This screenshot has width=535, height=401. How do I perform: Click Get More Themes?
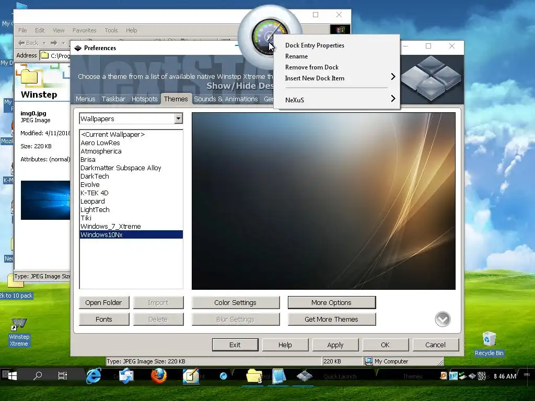tap(331, 319)
